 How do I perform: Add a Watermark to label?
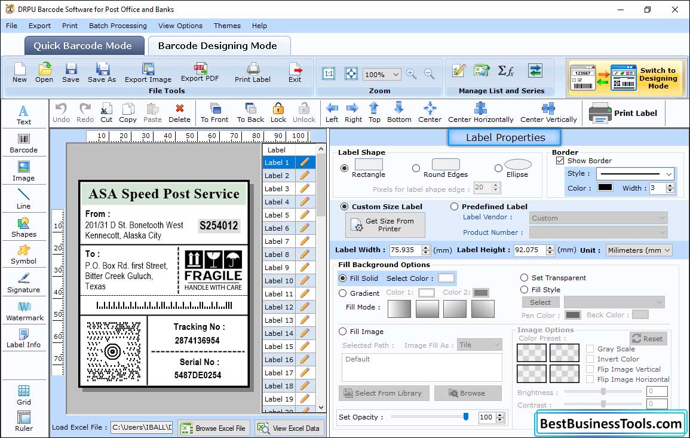click(x=24, y=311)
